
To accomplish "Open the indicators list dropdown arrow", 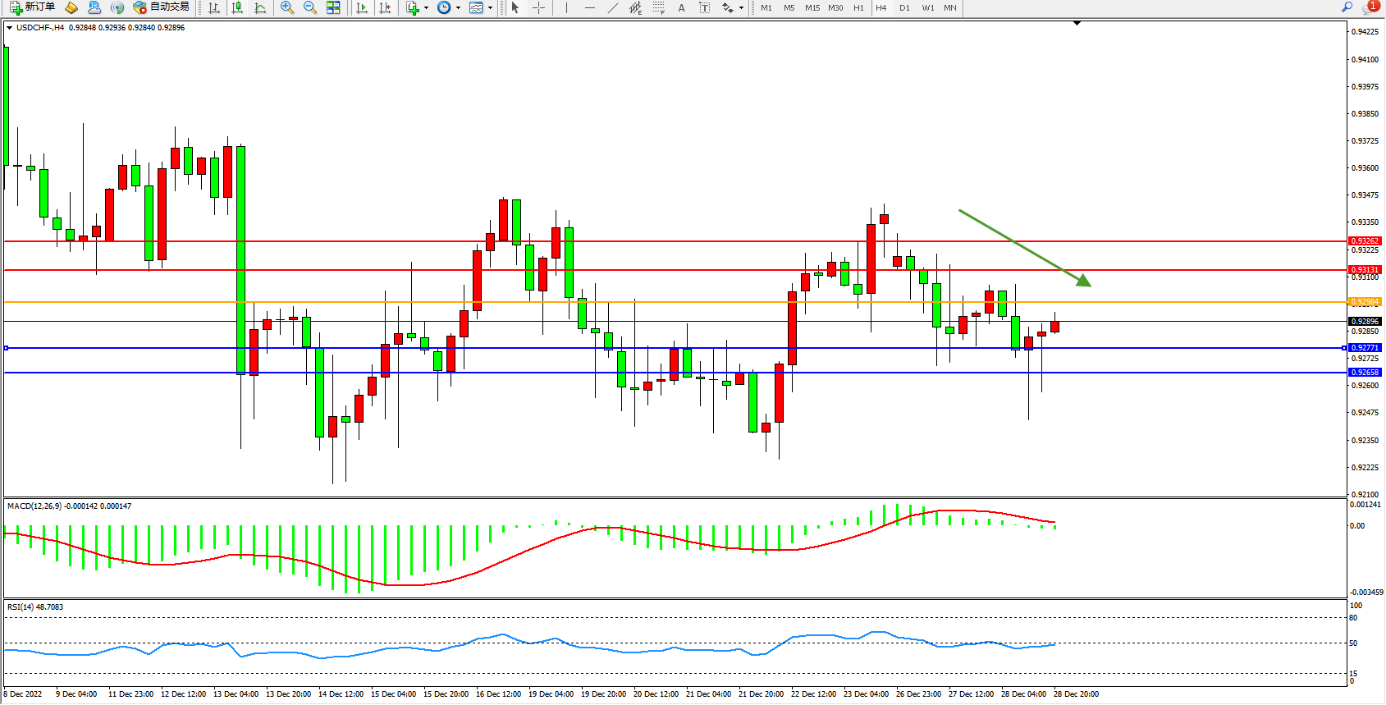I will [426, 7].
